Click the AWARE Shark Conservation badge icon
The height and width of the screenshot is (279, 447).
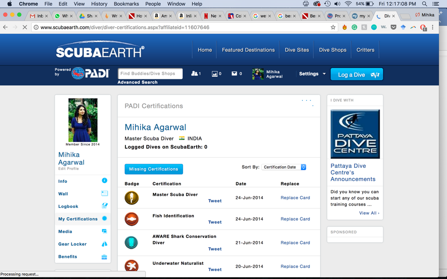(131, 243)
